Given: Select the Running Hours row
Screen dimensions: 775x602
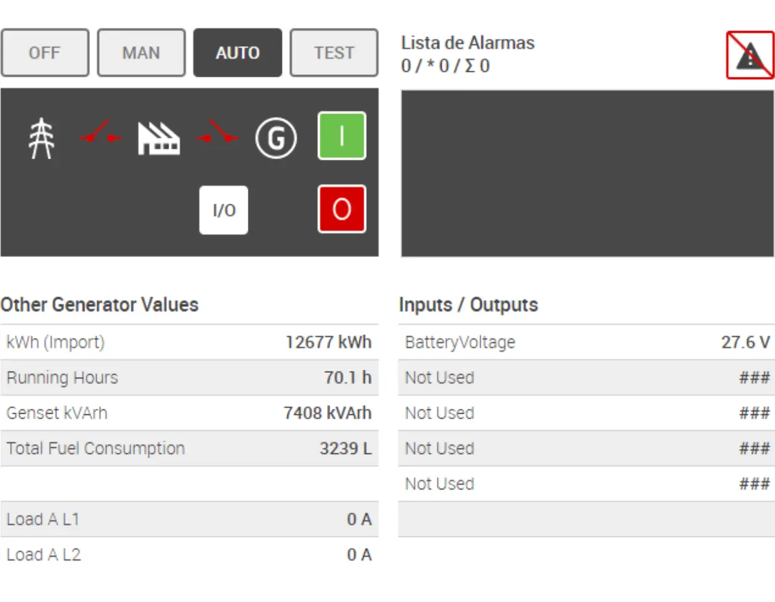Looking at the screenshot, I should (189, 378).
